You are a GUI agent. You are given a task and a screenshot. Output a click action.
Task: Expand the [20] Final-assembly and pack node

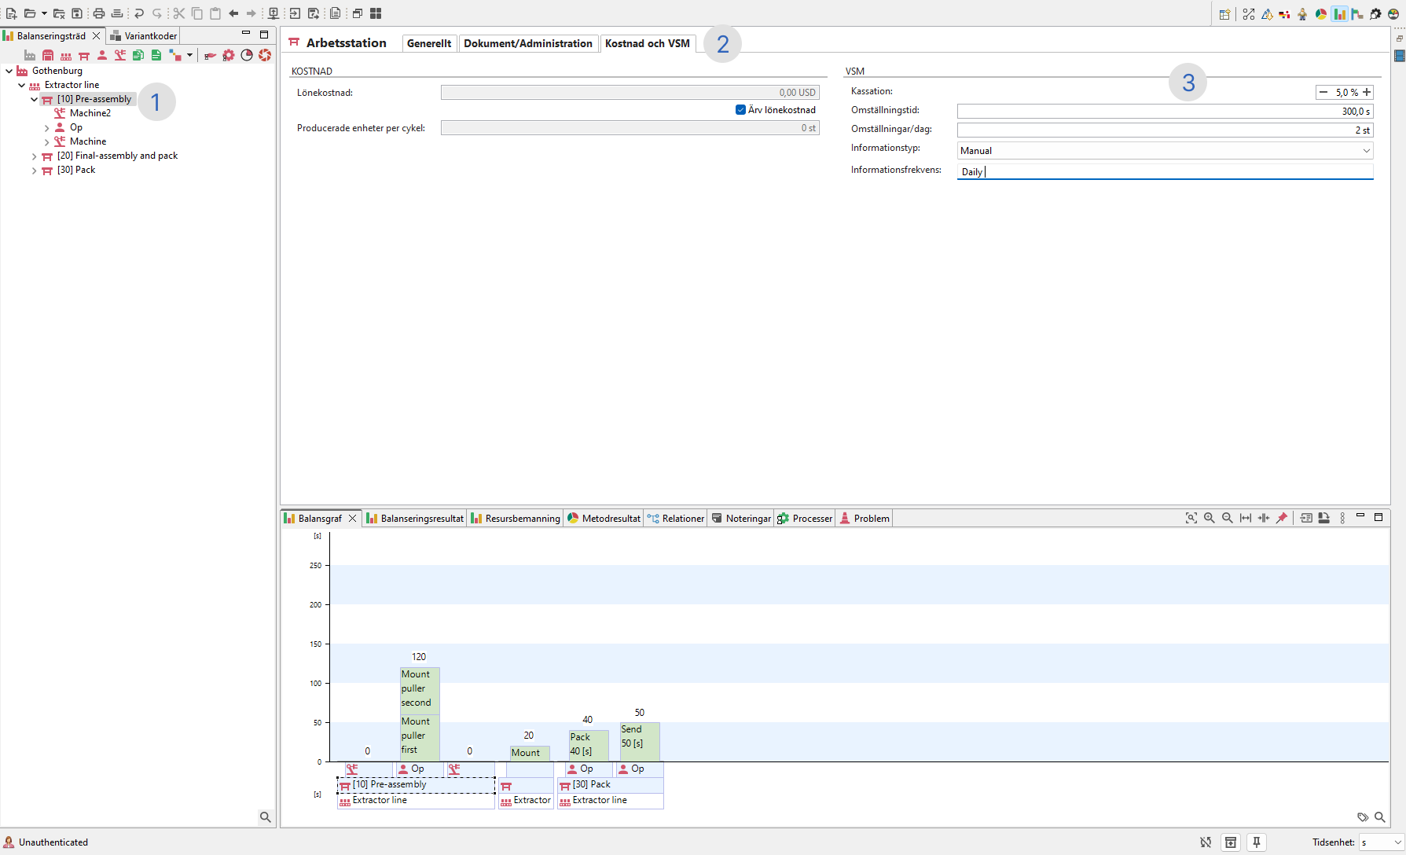pos(34,156)
